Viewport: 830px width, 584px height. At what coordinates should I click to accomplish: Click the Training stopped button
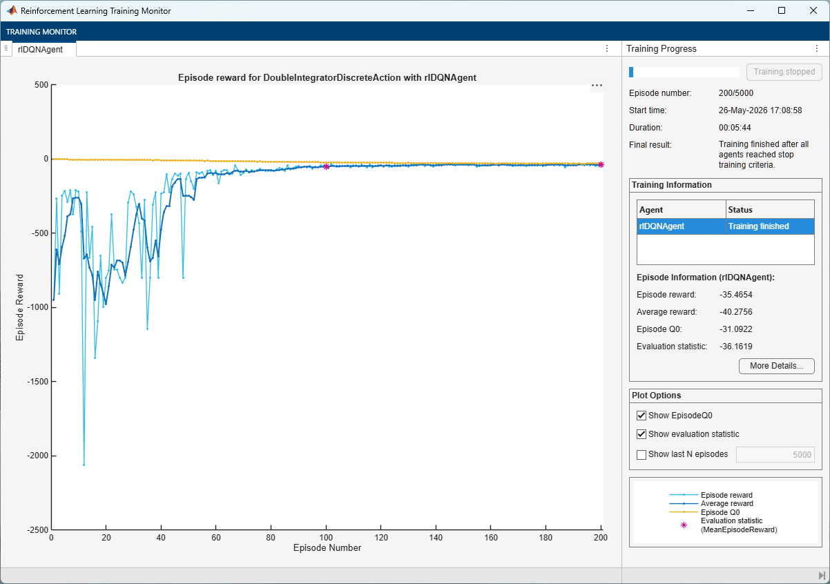tap(784, 72)
